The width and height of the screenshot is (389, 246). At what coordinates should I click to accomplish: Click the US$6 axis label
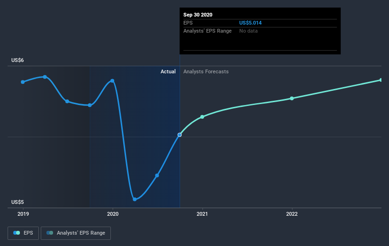pyautogui.click(x=18, y=60)
